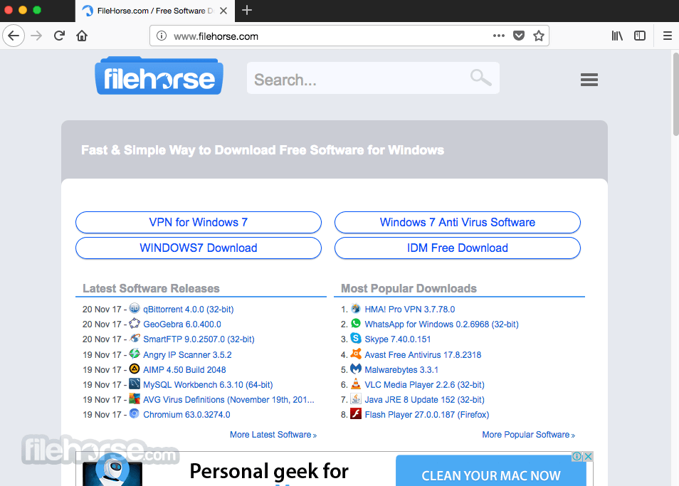The image size is (679, 486).
Task: Open VLC Media Player 2.2.6 (32-bit) link
Action: (424, 385)
